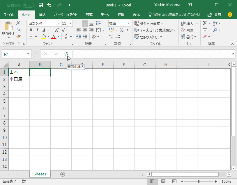Open the ファイル tab
The image size is (237, 185).
click(9, 15)
